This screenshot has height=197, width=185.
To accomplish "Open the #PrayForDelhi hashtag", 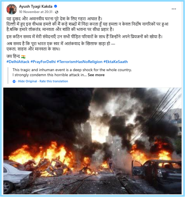I will [x=43, y=62].
